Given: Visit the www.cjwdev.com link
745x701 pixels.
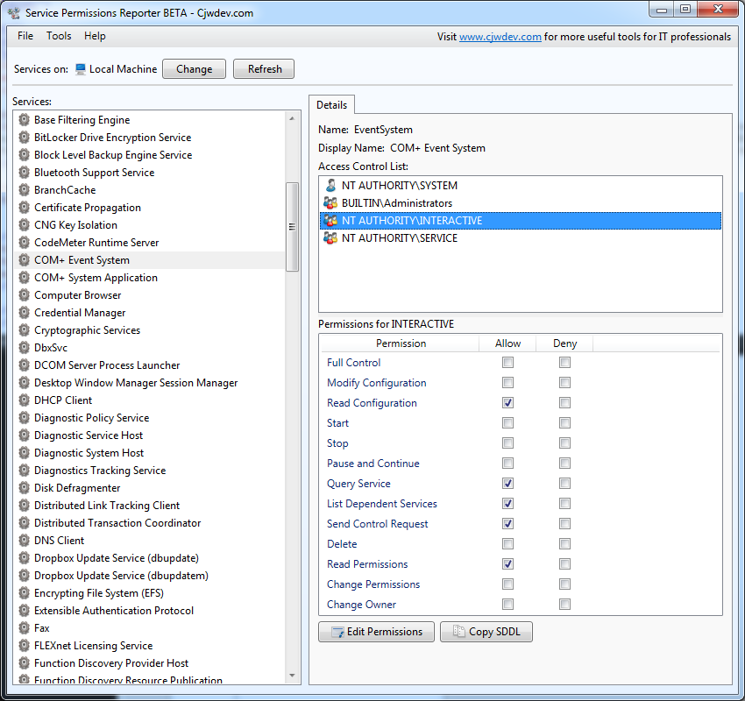Looking at the screenshot, I should point(500,37).
